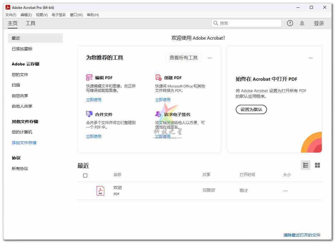The height and width of the screenshot is (243, 335).
Task: Open the 视图(V) menu
Action: (42, 15)
